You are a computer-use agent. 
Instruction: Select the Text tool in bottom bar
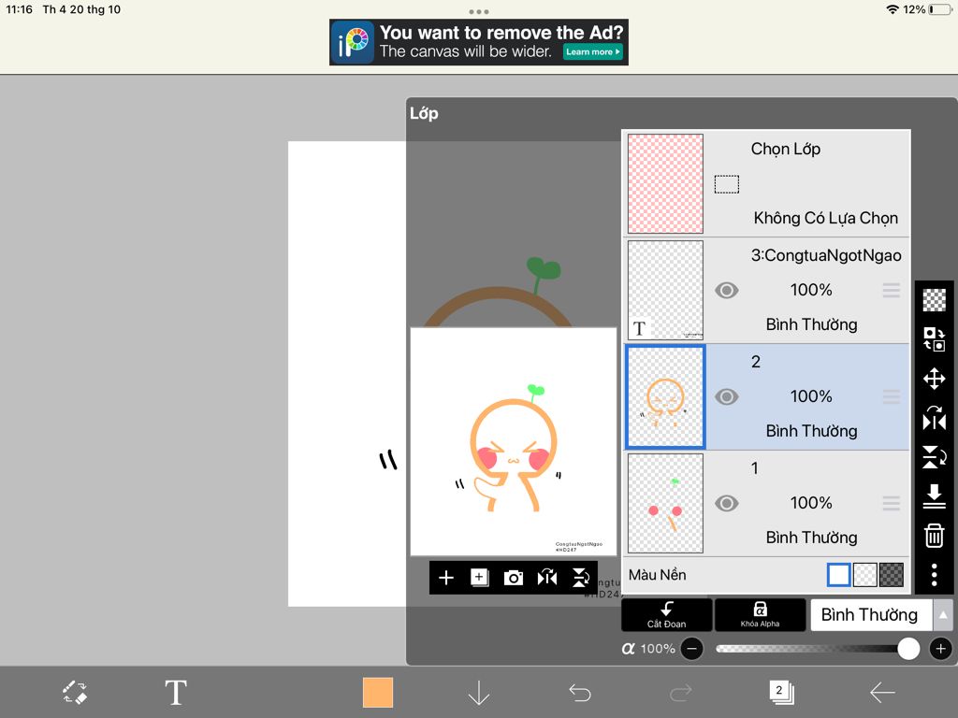176,693
